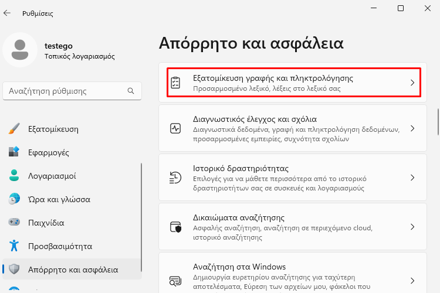Select Προσβασιμότητα in the sidebar
The image size is (440, 293).
tap(72, 246)
